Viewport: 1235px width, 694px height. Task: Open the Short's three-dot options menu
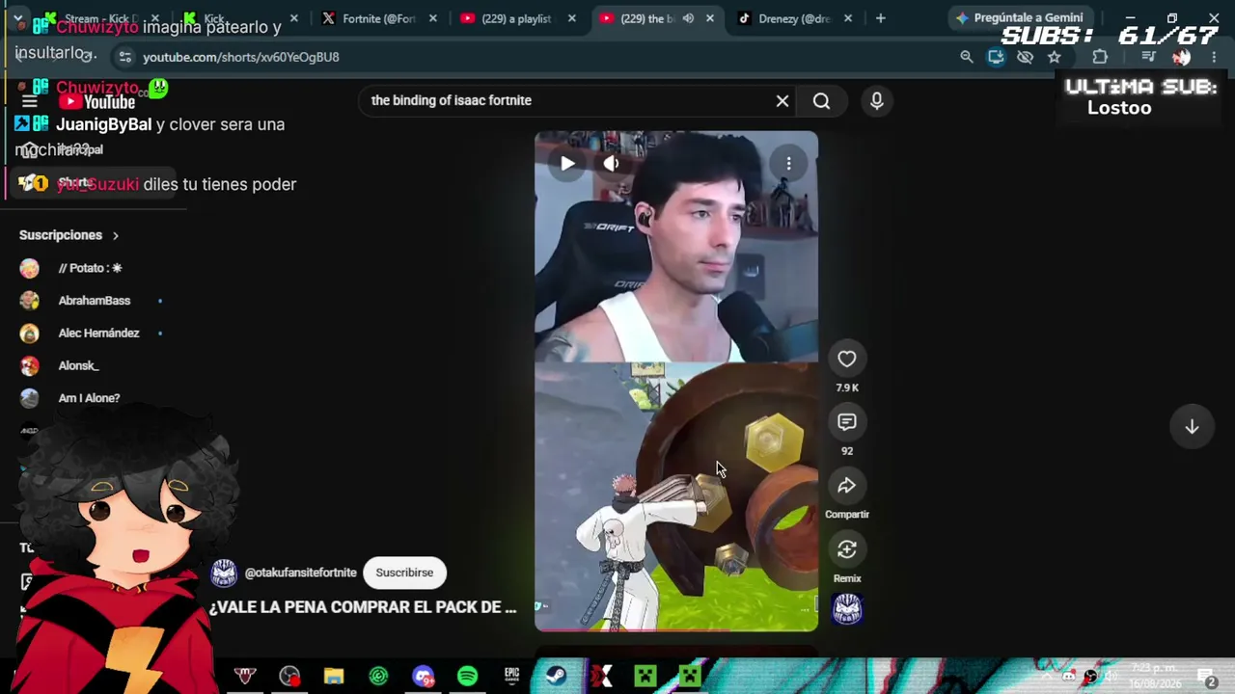coord(788,164)
